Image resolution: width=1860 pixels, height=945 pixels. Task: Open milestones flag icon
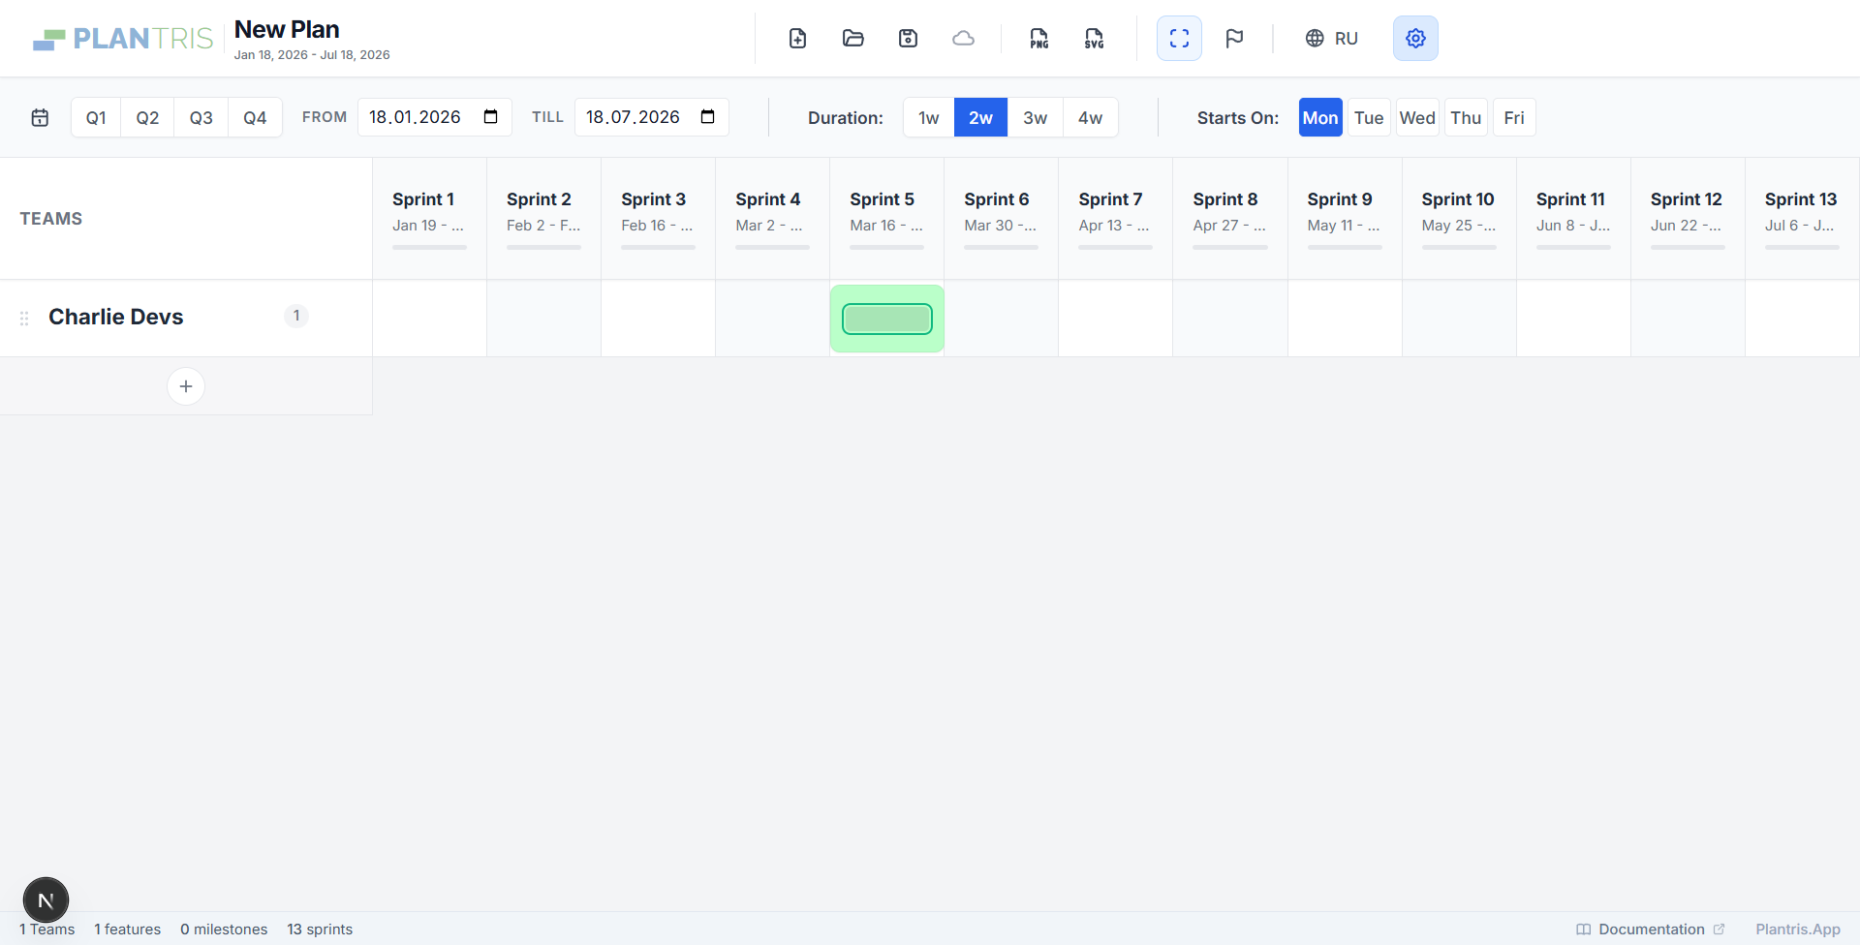point(1234,39)
